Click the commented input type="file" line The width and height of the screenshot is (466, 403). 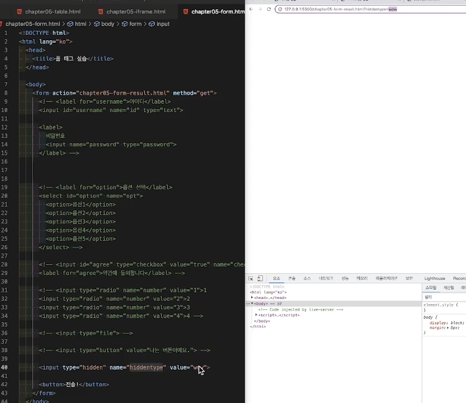point(85,333)
